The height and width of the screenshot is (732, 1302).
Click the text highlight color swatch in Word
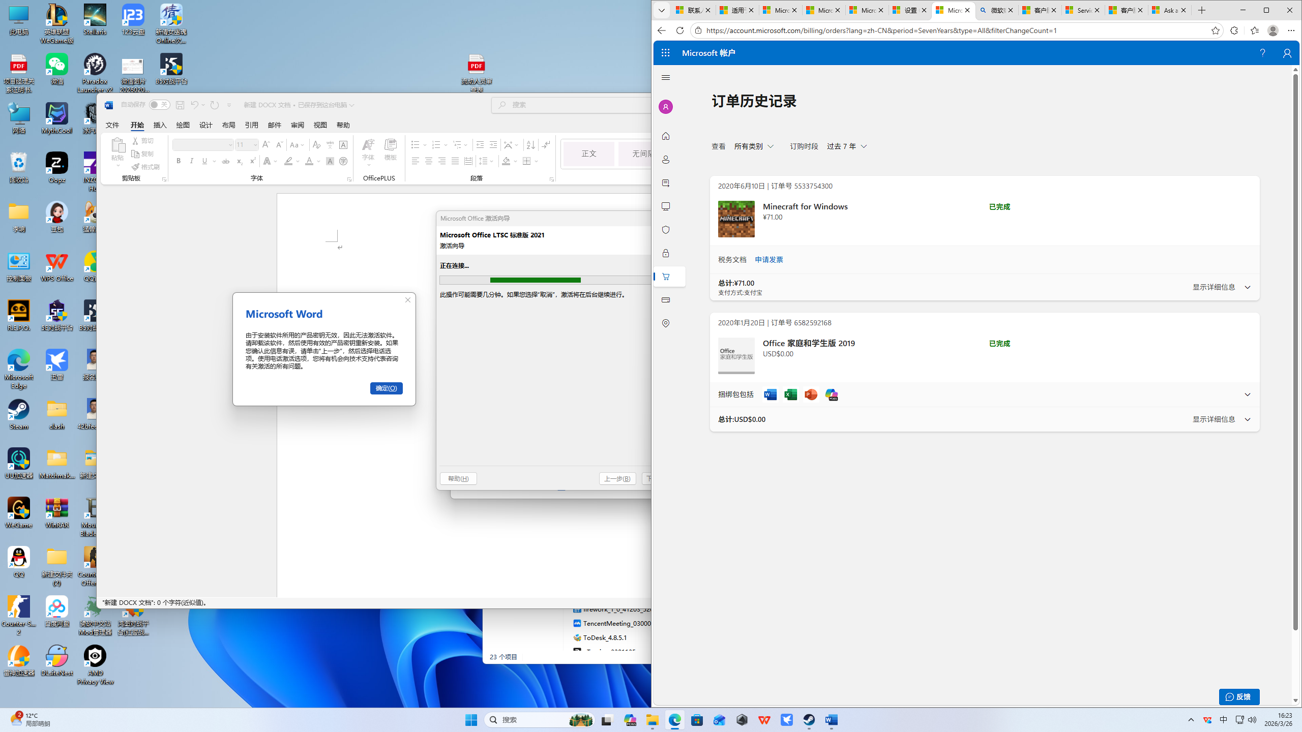288,161
